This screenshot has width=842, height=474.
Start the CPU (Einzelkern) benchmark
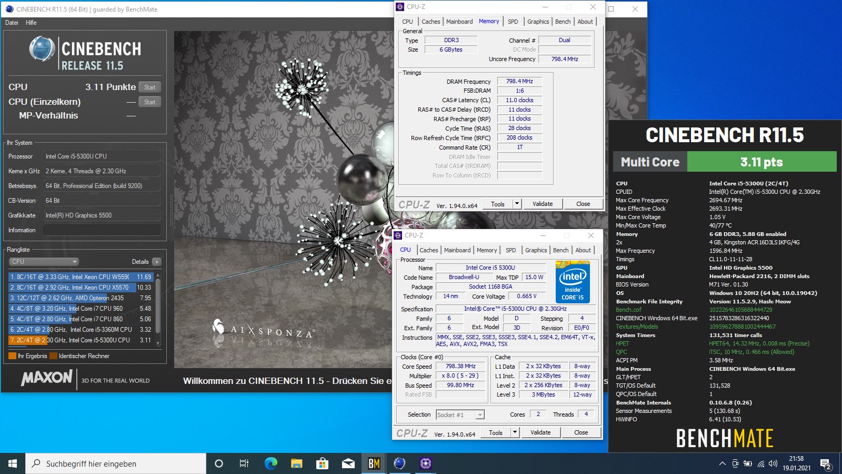click(150, 102)
